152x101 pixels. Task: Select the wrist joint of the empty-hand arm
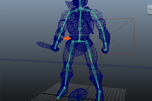coord(106,43)
